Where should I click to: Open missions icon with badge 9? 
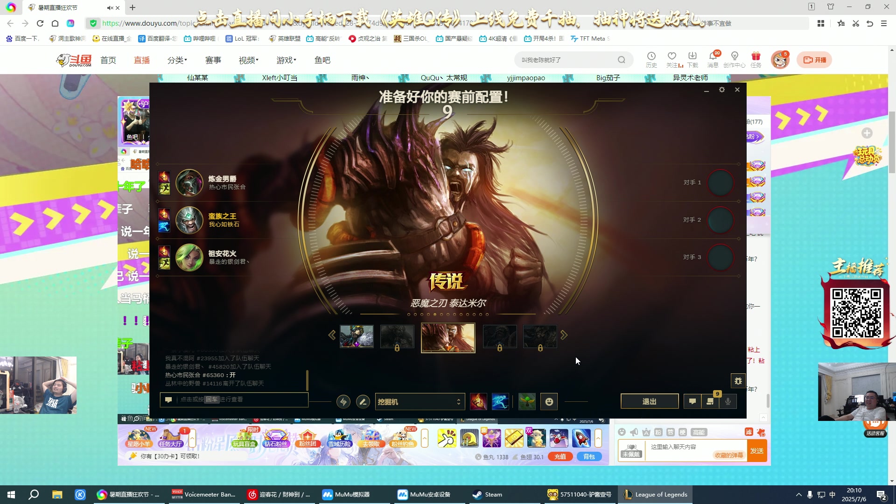pos(710,401)
